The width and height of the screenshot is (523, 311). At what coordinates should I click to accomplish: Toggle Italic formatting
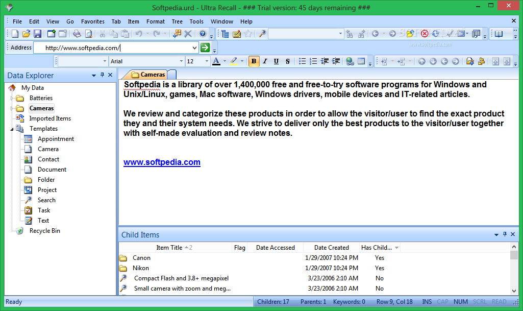(x=265, y=61)
